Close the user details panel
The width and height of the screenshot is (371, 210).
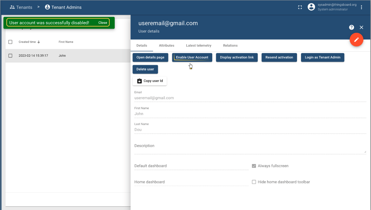point(362,28)
